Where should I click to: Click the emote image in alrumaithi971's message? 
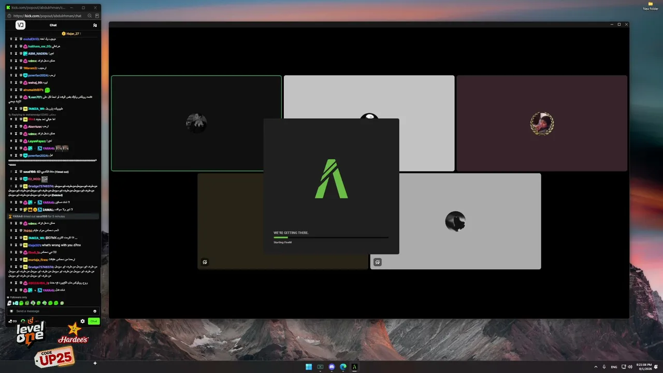click(48, 90)
